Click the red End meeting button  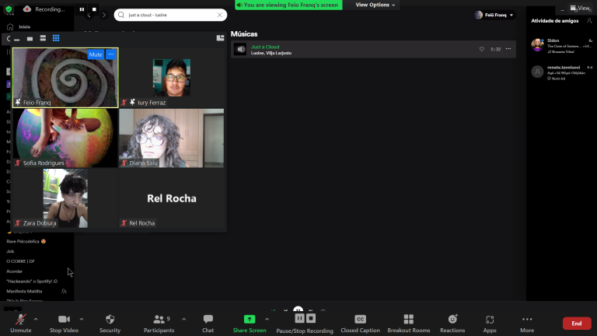point(577,324)
